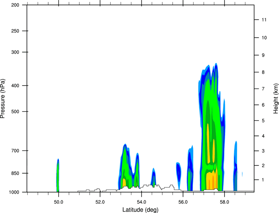This screenshot has width=279, height=213.
Task: Click the 52.0 latitude tick label
Action: tap(100, 202)
